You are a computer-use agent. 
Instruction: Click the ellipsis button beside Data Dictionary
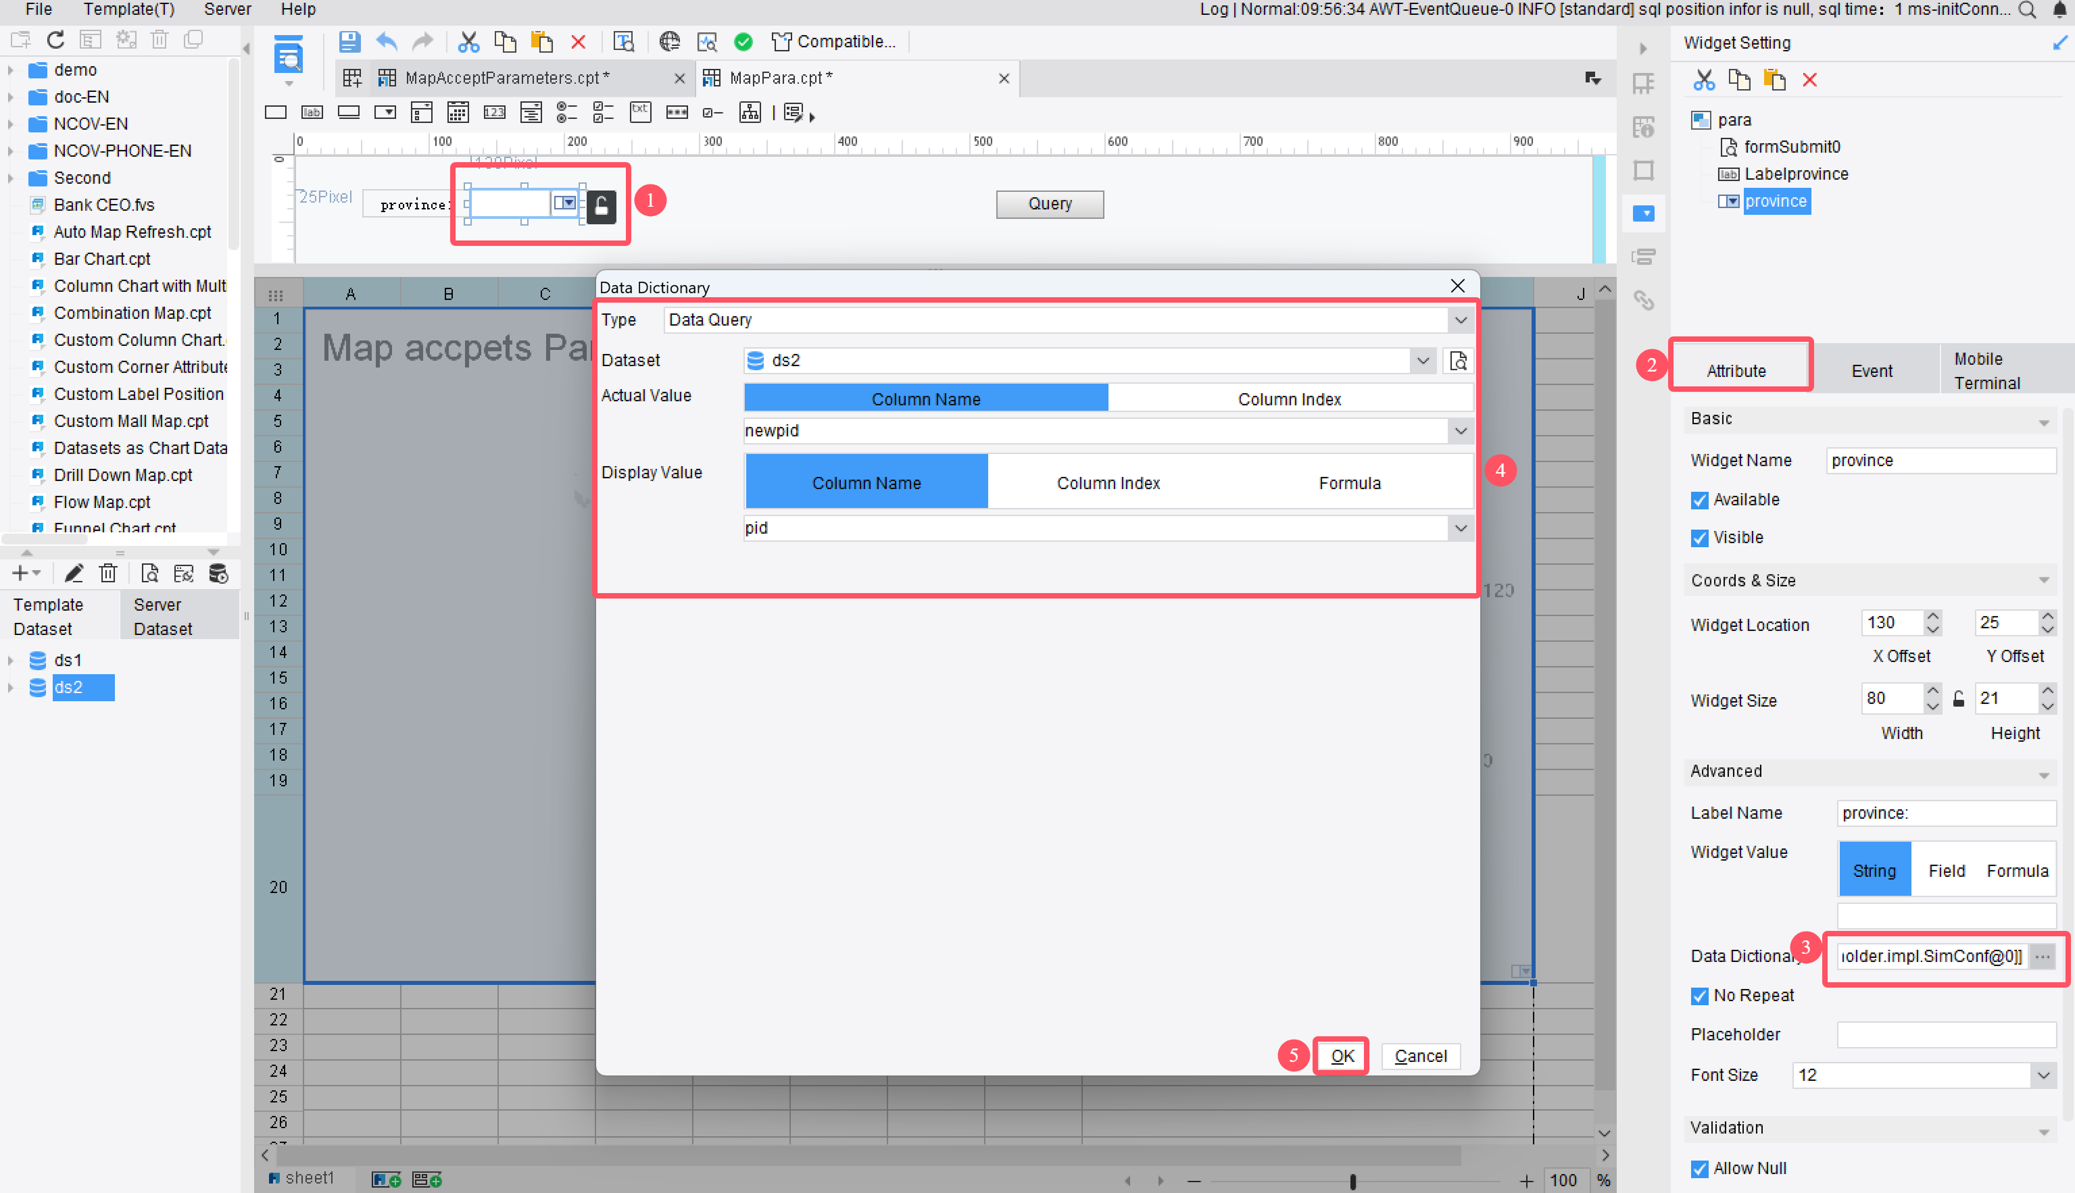tap(2042, 956)
